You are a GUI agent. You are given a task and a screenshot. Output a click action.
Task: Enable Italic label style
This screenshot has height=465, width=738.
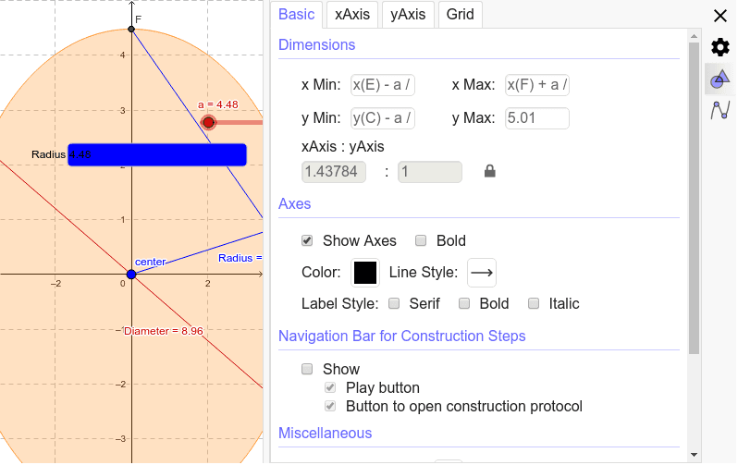pyautogui.click(x=534, y=303)
